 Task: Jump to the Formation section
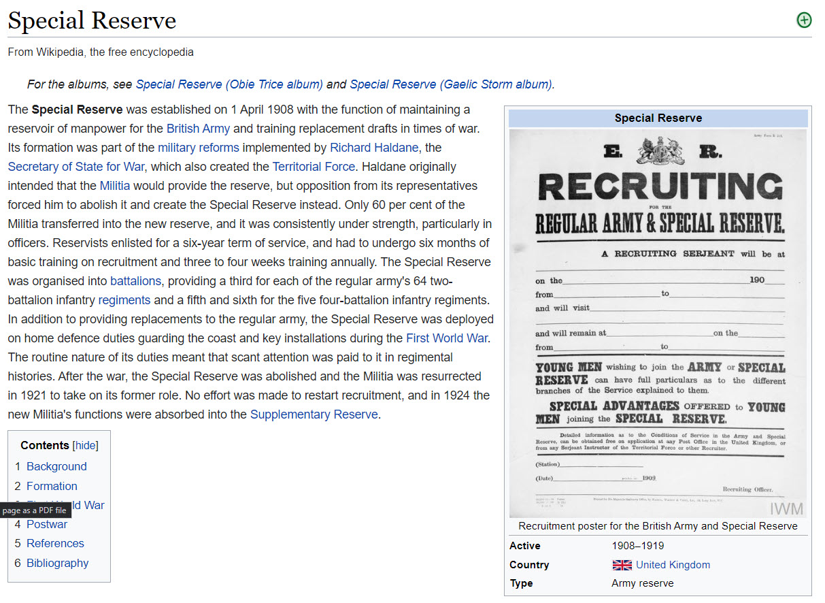pos(52,486)
